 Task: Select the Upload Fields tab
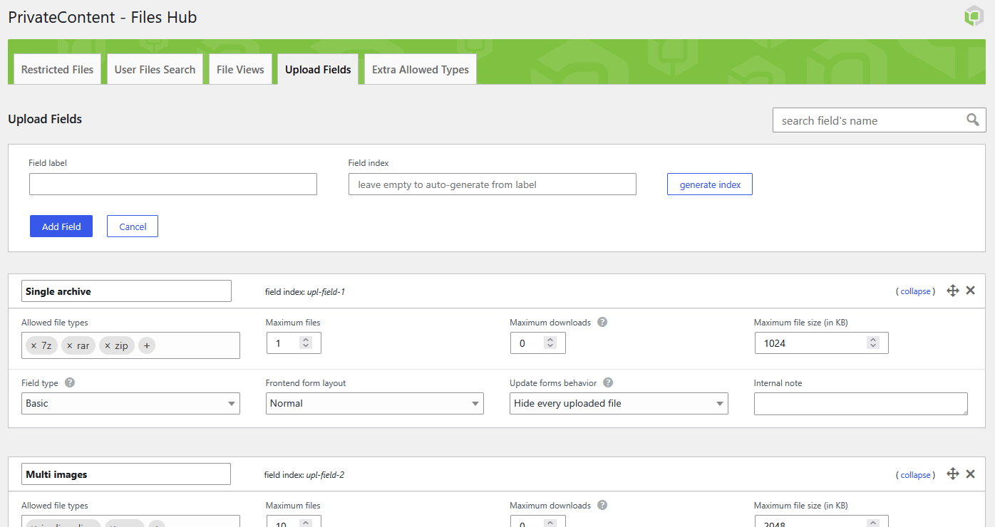coord(318,69)
